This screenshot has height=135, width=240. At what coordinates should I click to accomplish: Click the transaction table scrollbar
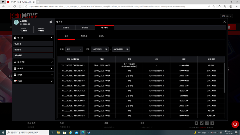[224, 78]
